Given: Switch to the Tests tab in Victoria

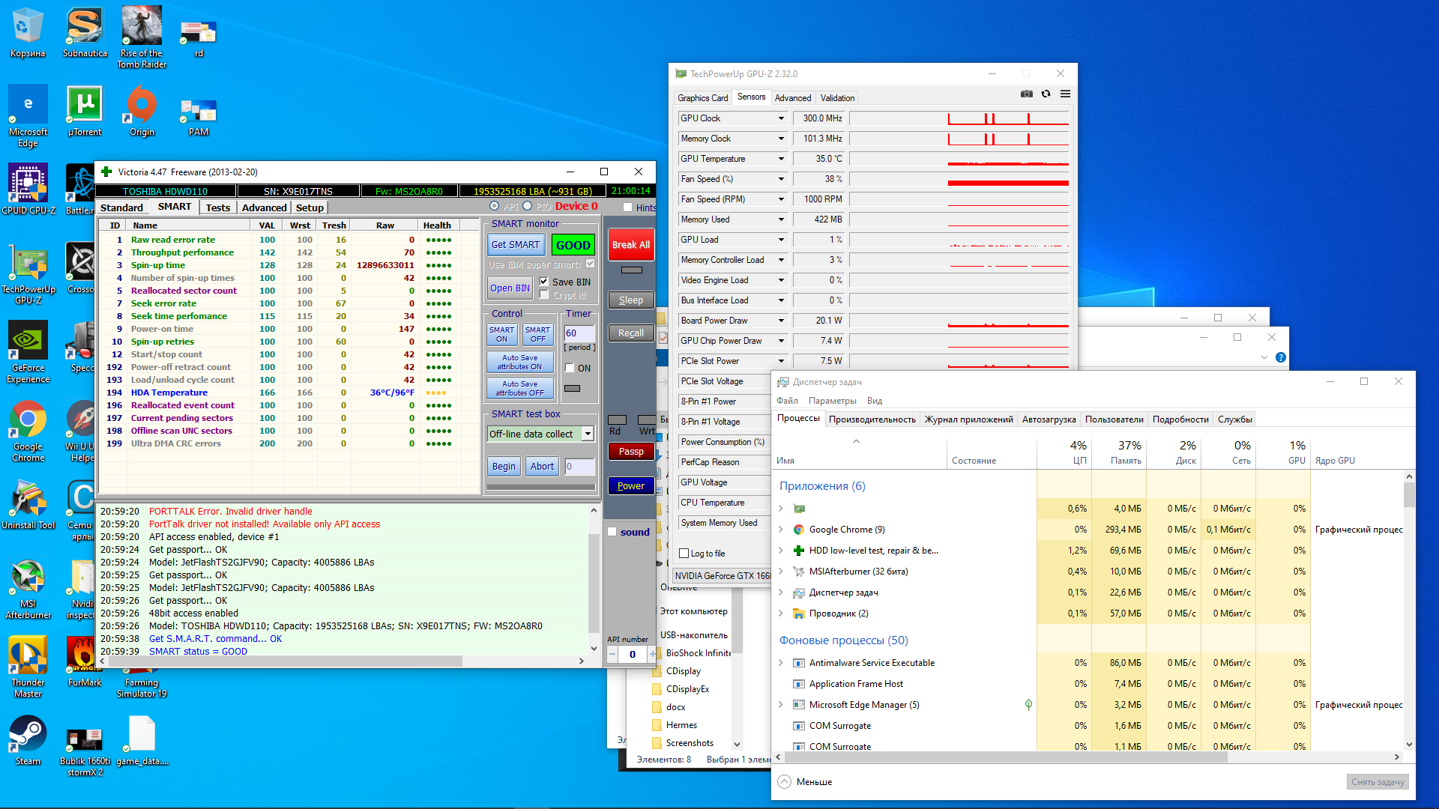Looking at the screenshot, I should (217, 207).
